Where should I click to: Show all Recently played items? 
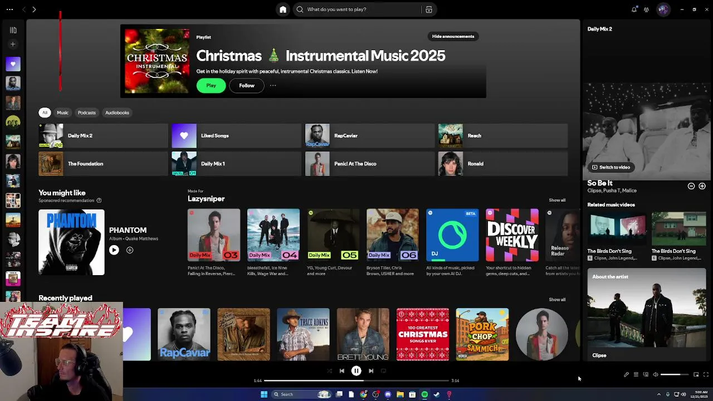557,300
